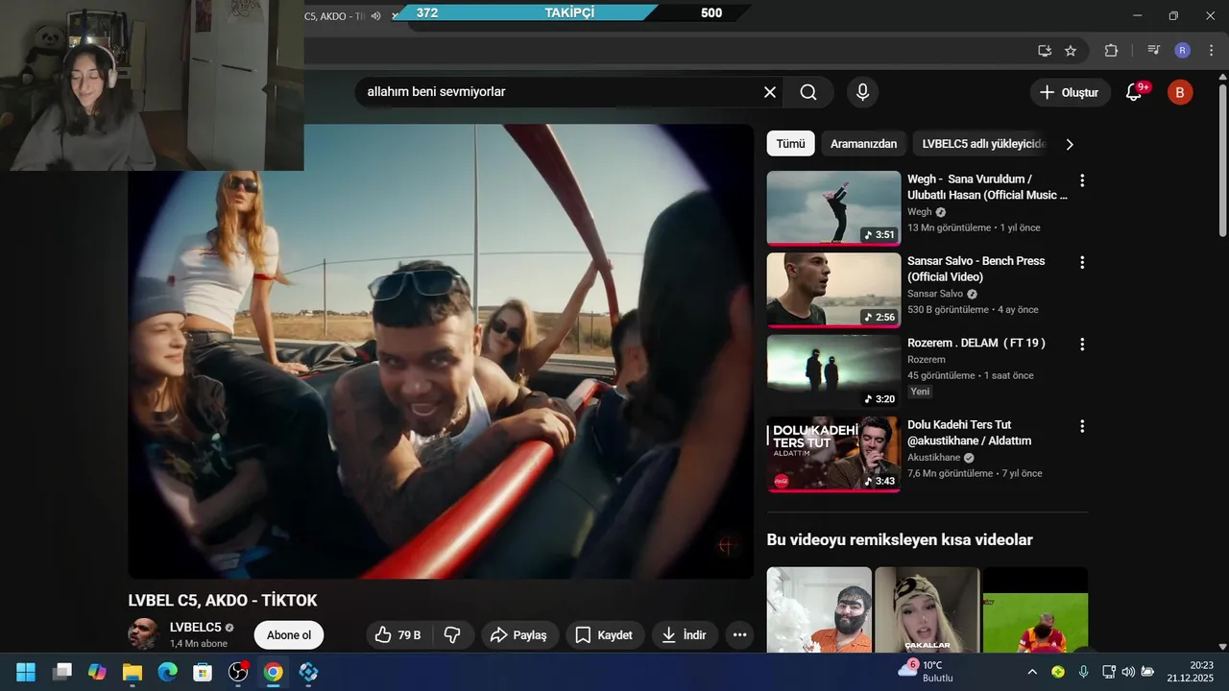Like the video with 79 B thumbs up
The width and height of the screenshot is (1229, 691).
point(398,634)
